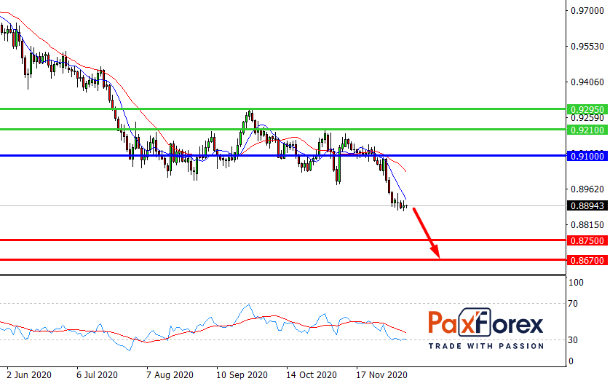Select the green 0.92950 resistance line
The image size is (610, 381).
(x=283, y=109)
